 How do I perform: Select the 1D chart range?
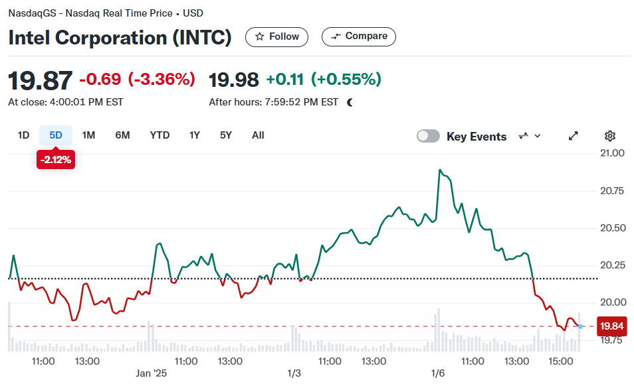[x=23, y=135]
